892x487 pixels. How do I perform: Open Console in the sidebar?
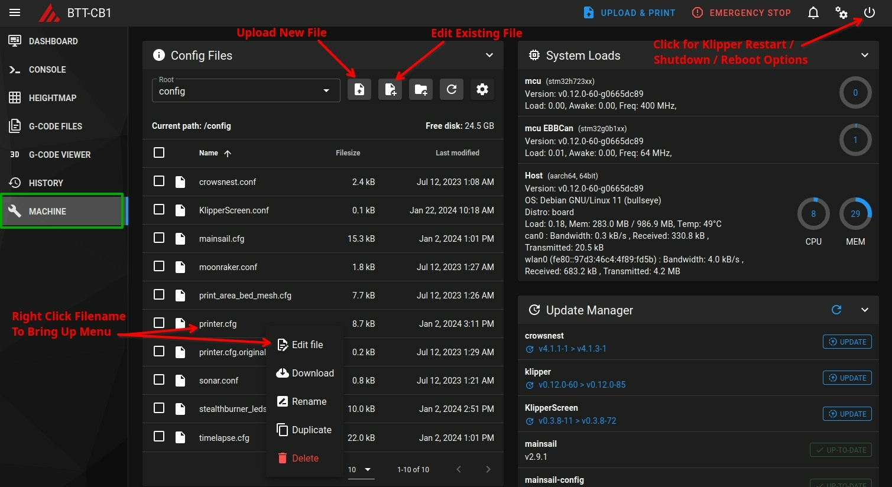64,69
